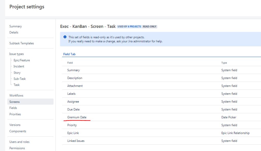Click the Due Date field row
This screenshot has height=151, width=261.
(162, 109)
